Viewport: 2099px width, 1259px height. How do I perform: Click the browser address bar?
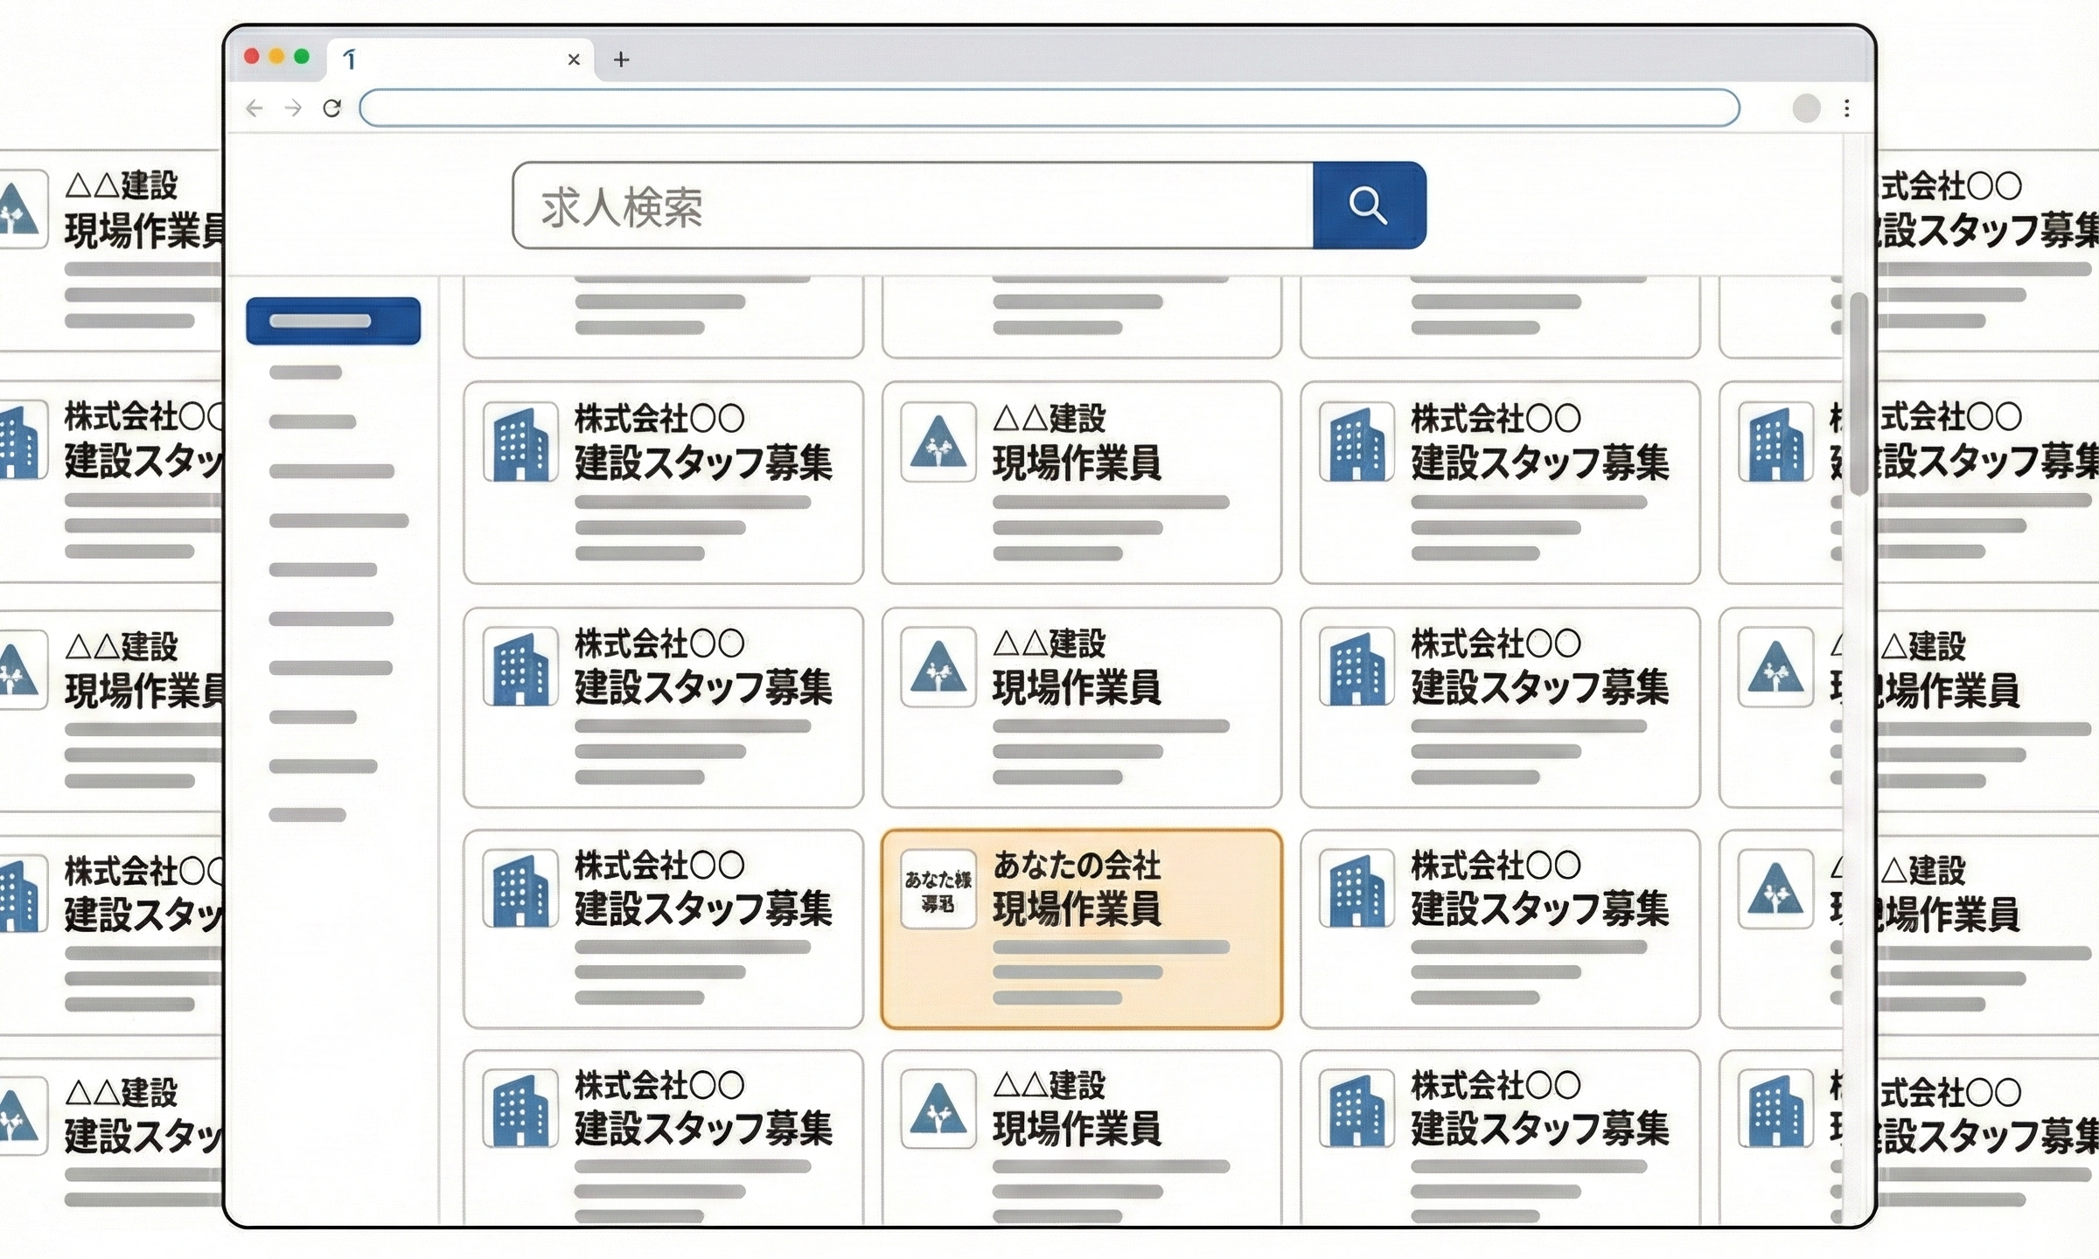click(1048, 108)
